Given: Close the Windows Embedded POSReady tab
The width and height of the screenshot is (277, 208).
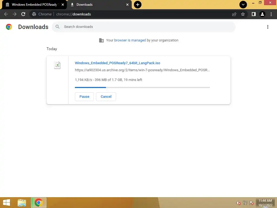Looking at the screenshot, I should (x=63, y=5).
